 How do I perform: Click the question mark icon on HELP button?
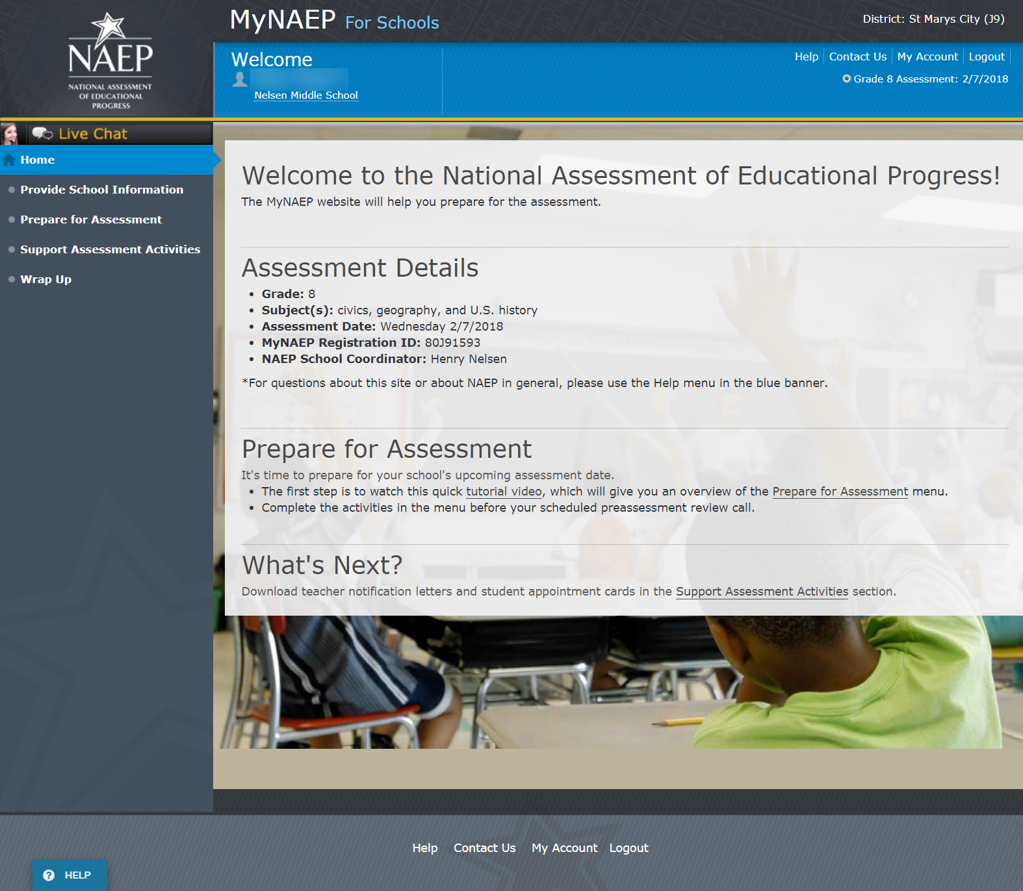(x=49, y=875)
